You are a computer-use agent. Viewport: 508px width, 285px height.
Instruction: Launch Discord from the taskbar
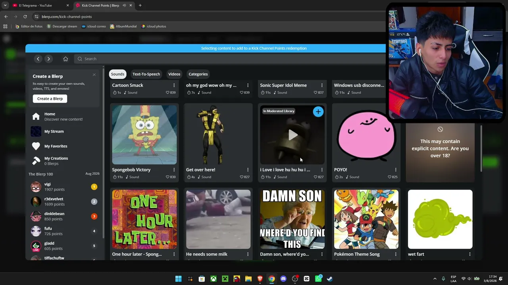tap(283, 279)
